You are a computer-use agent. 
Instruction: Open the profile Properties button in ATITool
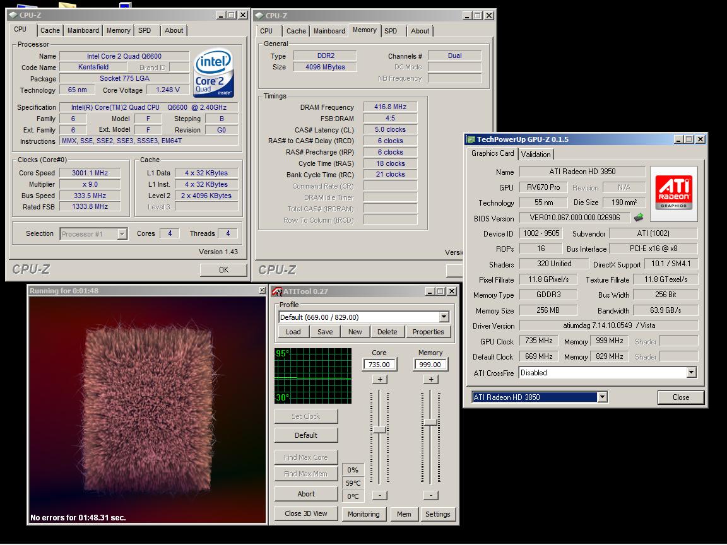click(x=428, y=332)
